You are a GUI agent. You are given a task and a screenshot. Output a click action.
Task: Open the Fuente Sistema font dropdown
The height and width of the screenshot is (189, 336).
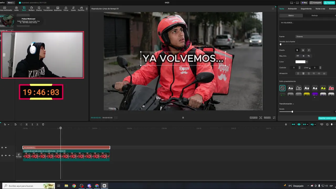(x=316, y=36)
